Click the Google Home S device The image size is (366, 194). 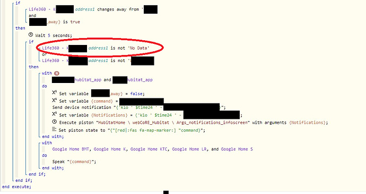point(237,149)
